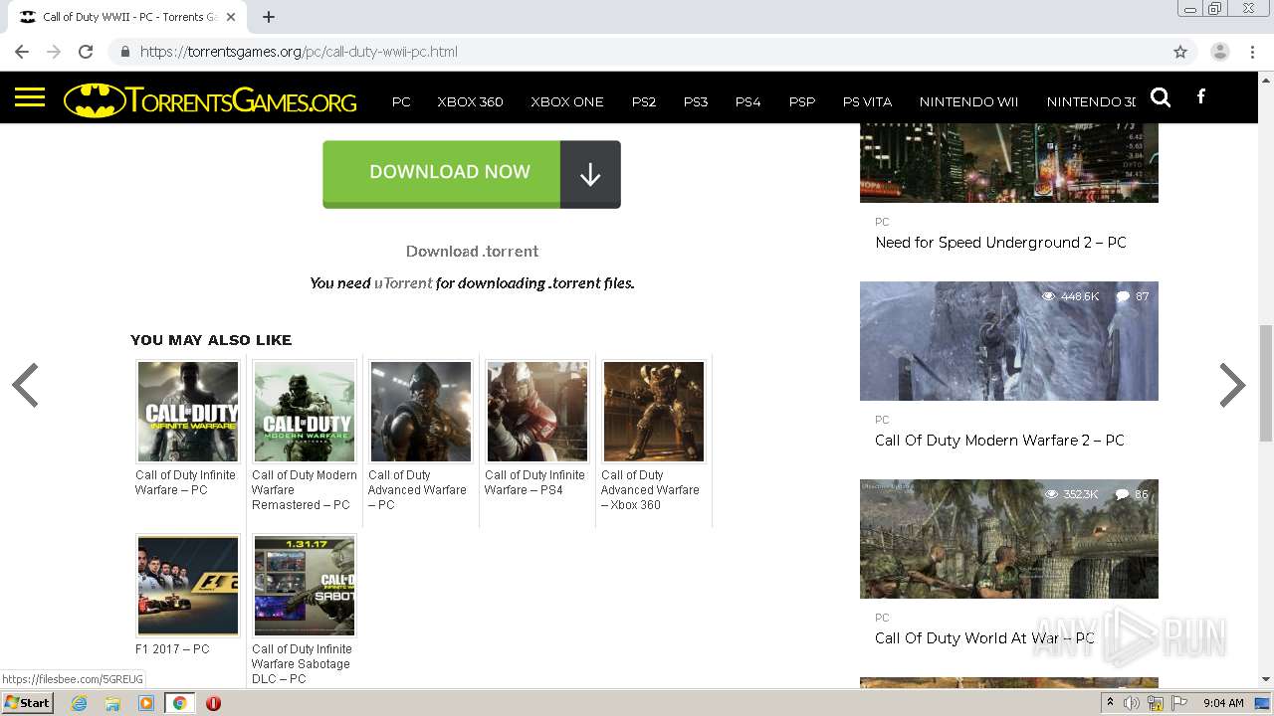Click 'F1 2017 – PC' title link
1274x716 pixels.
172,649
